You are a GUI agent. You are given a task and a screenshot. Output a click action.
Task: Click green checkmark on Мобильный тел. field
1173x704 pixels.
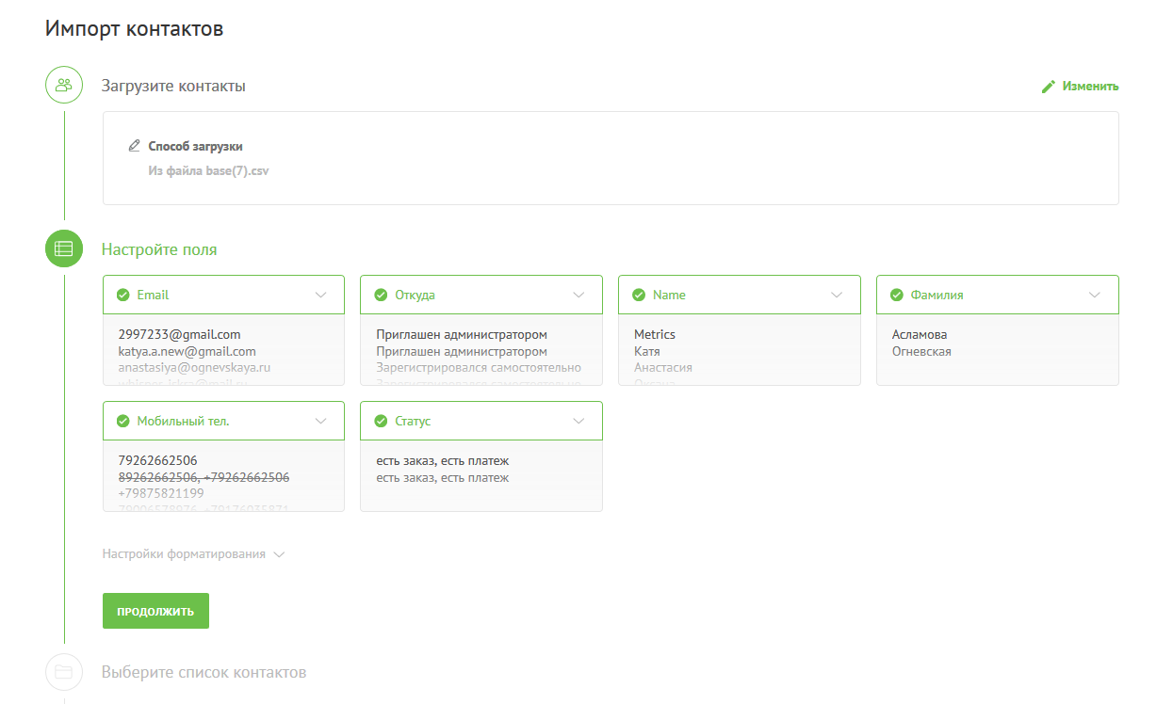(x=122, y=421)
